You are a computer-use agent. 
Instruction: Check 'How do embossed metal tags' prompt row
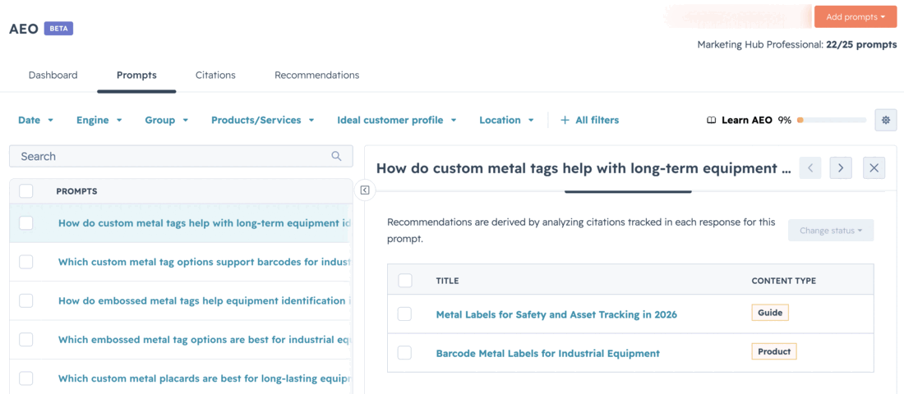click(26, 300)
